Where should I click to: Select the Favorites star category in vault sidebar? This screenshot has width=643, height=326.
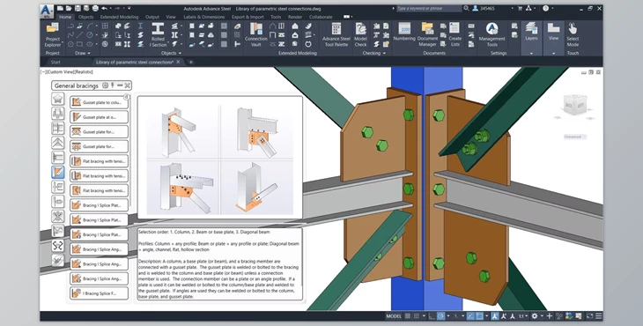point(58,99)
